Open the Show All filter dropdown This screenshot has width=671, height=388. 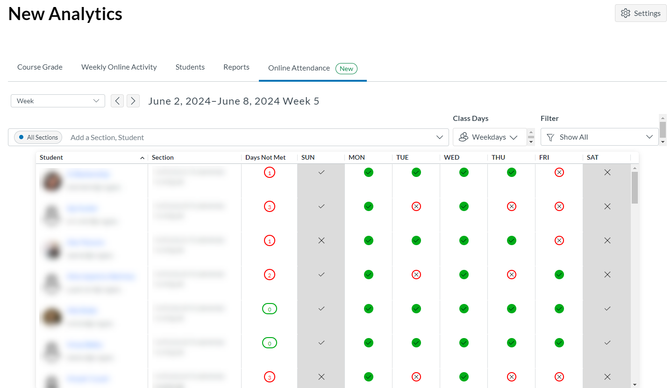[599, 137]
